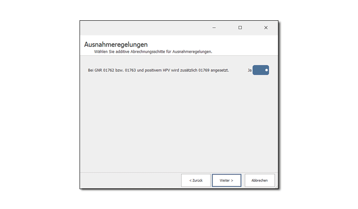Image resolution: width=358 pixels, height=209 pixels.
Task: Click the white knob of the Ja switch
Action: click(x=266, y=70)
